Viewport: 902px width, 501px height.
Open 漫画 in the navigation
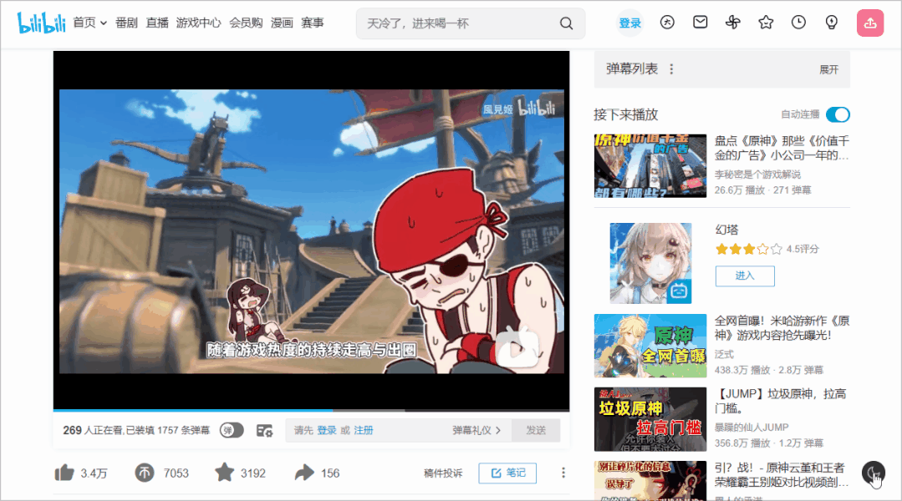pos(282,23)
